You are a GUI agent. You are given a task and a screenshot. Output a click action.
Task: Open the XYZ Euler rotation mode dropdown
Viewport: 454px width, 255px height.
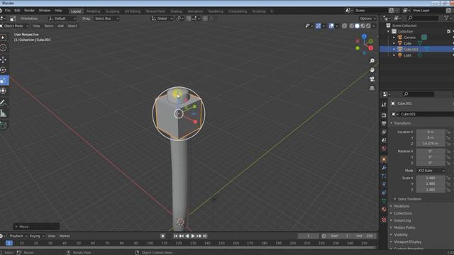pyautogui.click(x=431, y=171)
